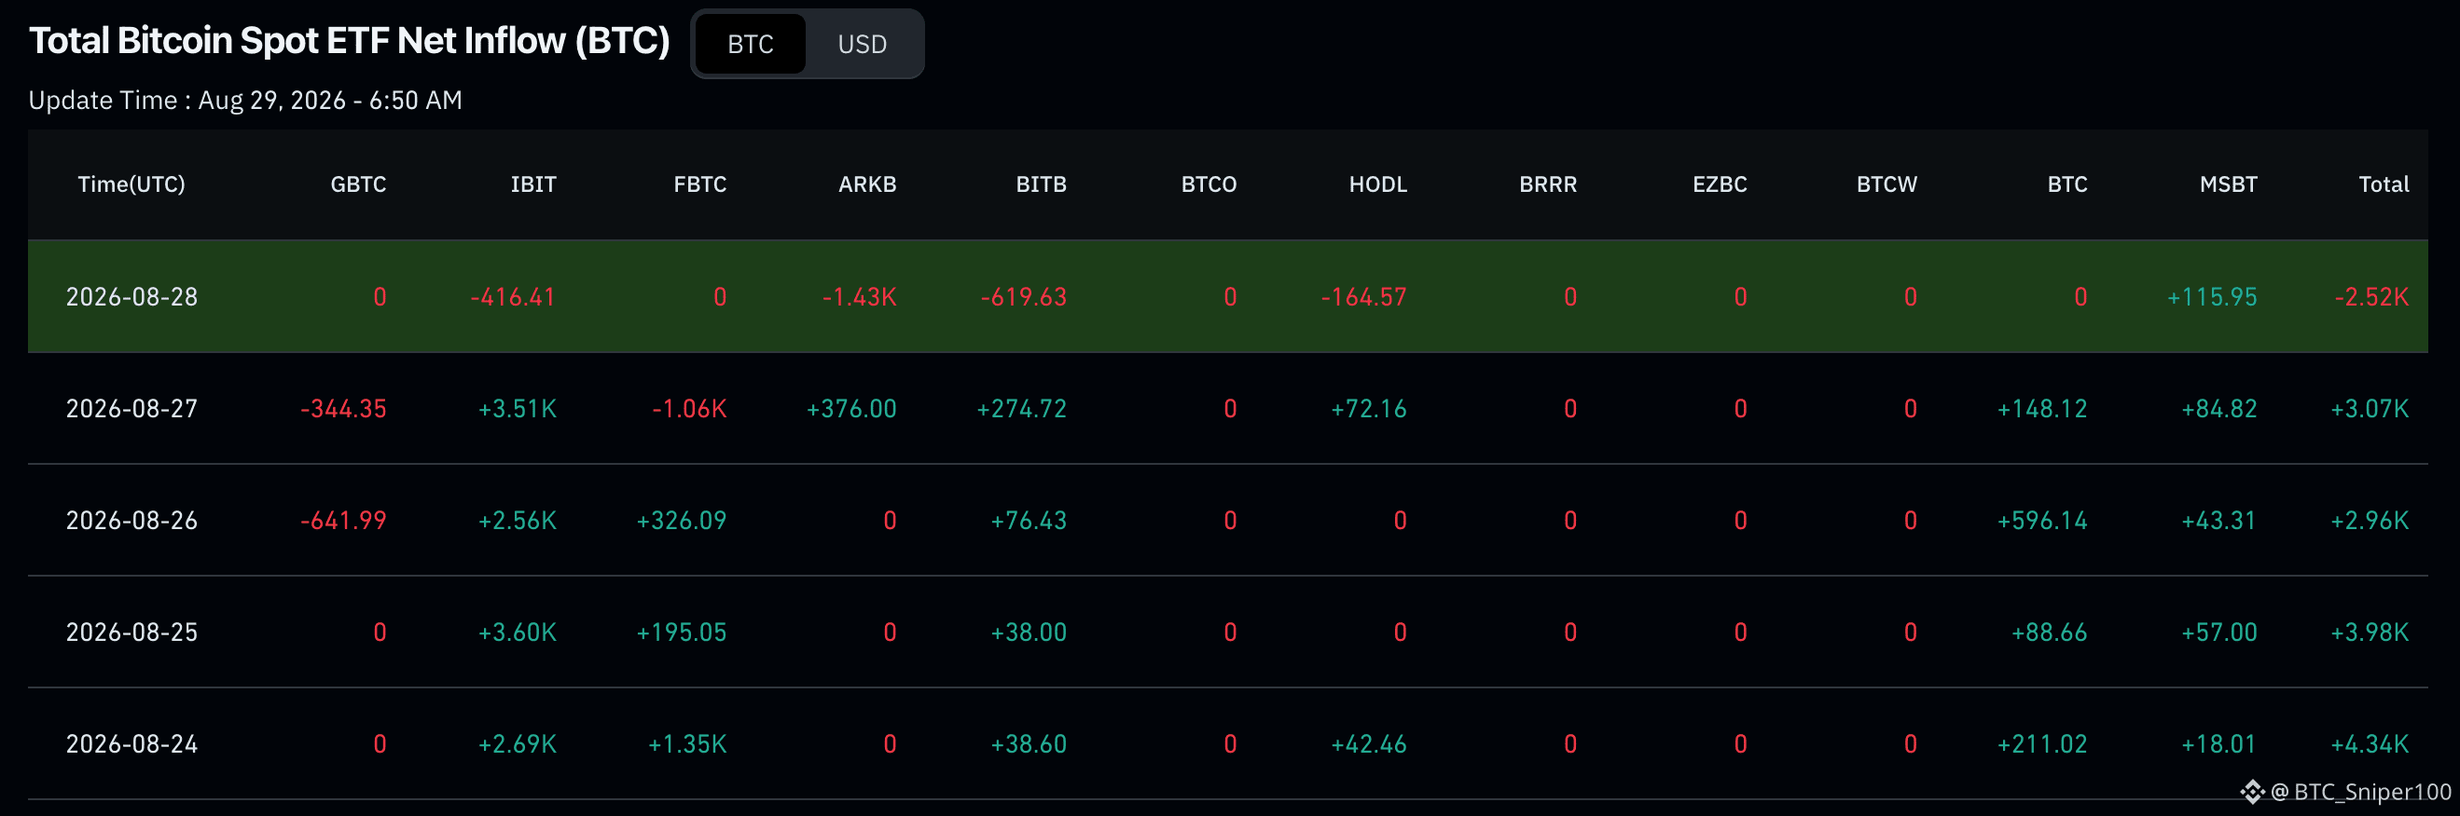Click the -641.99 GBTC value

pyautogui.click(x=344, y=520)
